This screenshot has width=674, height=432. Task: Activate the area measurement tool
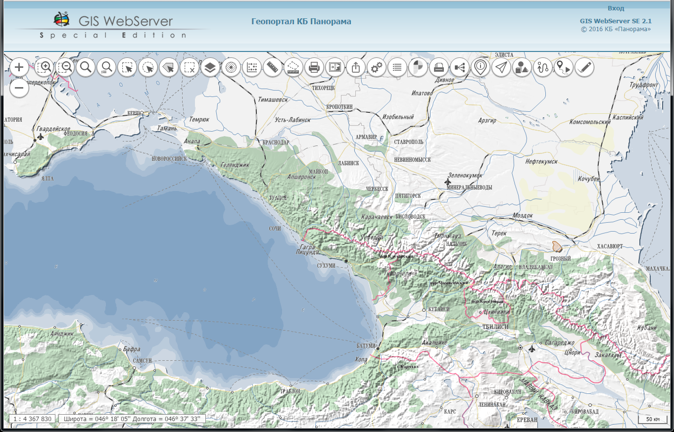pyautogui.click(x=293, y=67)
